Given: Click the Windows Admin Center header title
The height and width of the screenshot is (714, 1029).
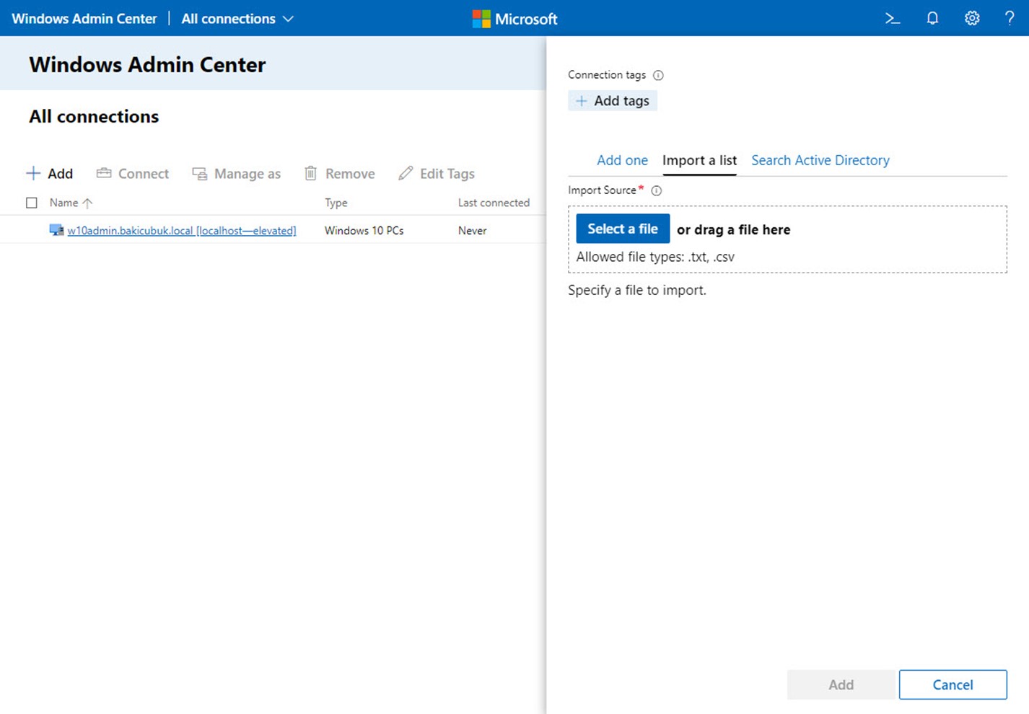Looking at the screenshot, I should pyautogui.click(x=84, y=19).
